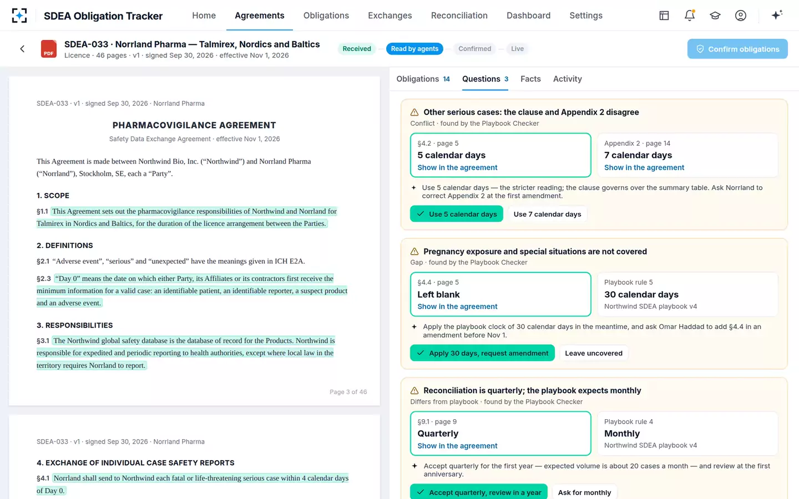Open the notifications bell
Viewport: 799px width, 499px height.
click(690, 16)
